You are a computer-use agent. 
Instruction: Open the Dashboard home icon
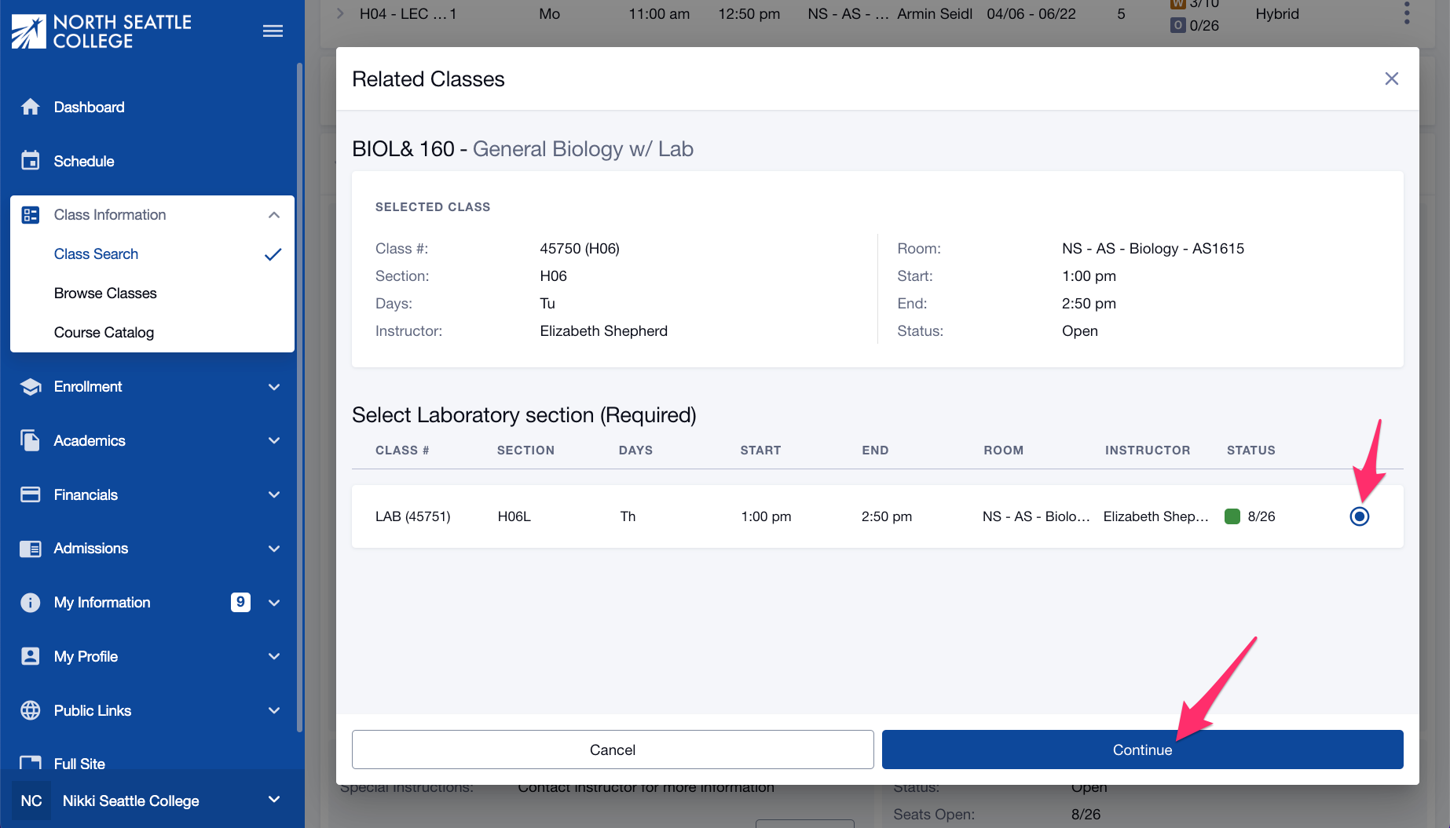tap(30, 107)
